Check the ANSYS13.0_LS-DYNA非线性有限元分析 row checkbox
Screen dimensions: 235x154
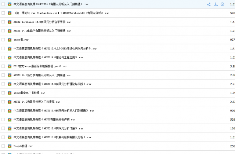[x=3, y=48]
